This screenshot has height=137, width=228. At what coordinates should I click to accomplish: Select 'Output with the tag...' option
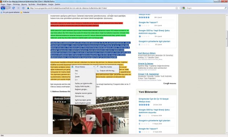click(x=107, y=71)
